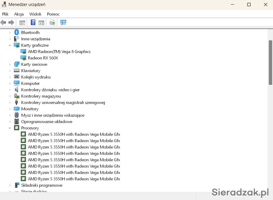273x200 pixels.
Task: Click the Procesory category icon
Action: click(x=16, y=128)
